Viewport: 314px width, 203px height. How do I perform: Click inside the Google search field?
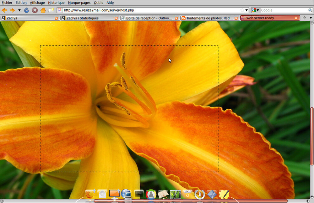pyautogui.click(x=283, y=10)
